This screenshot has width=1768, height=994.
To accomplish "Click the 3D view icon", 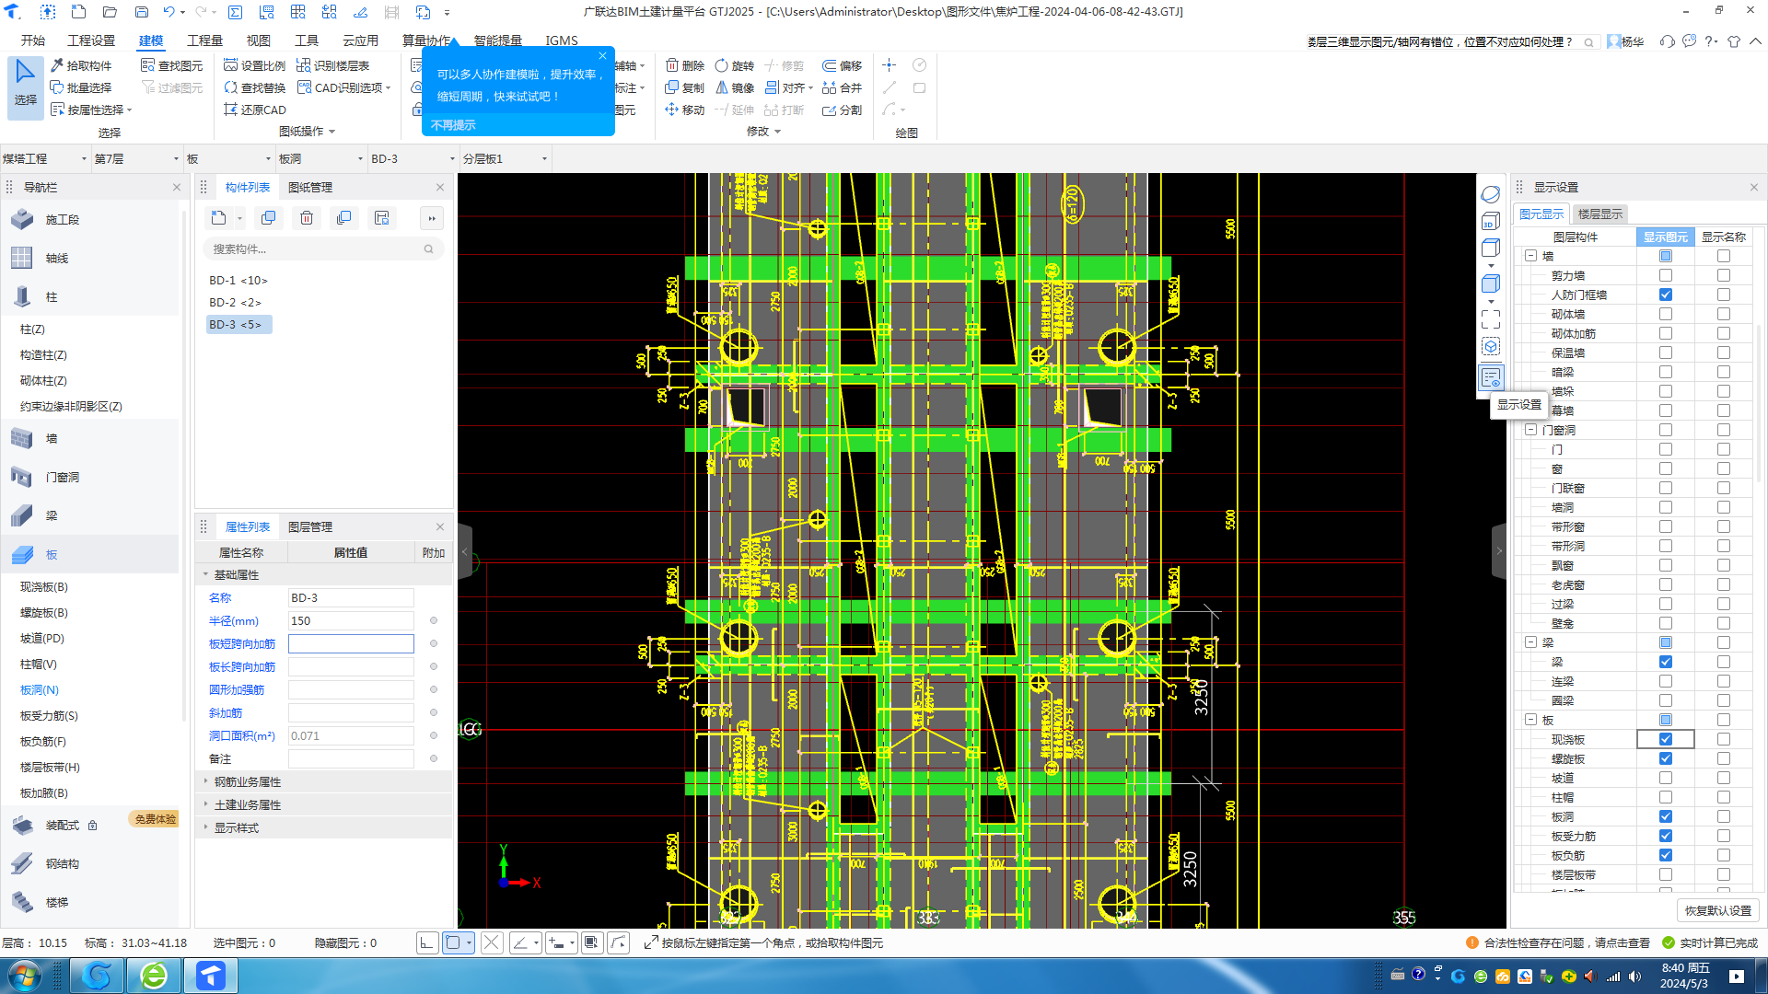I will (1491, 222).
